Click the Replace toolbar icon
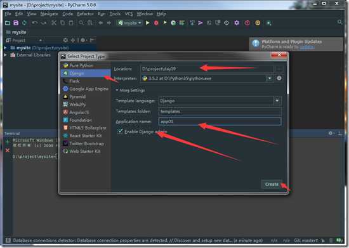The width and height of the screenshot is (349, 248). tap(89, 23)
